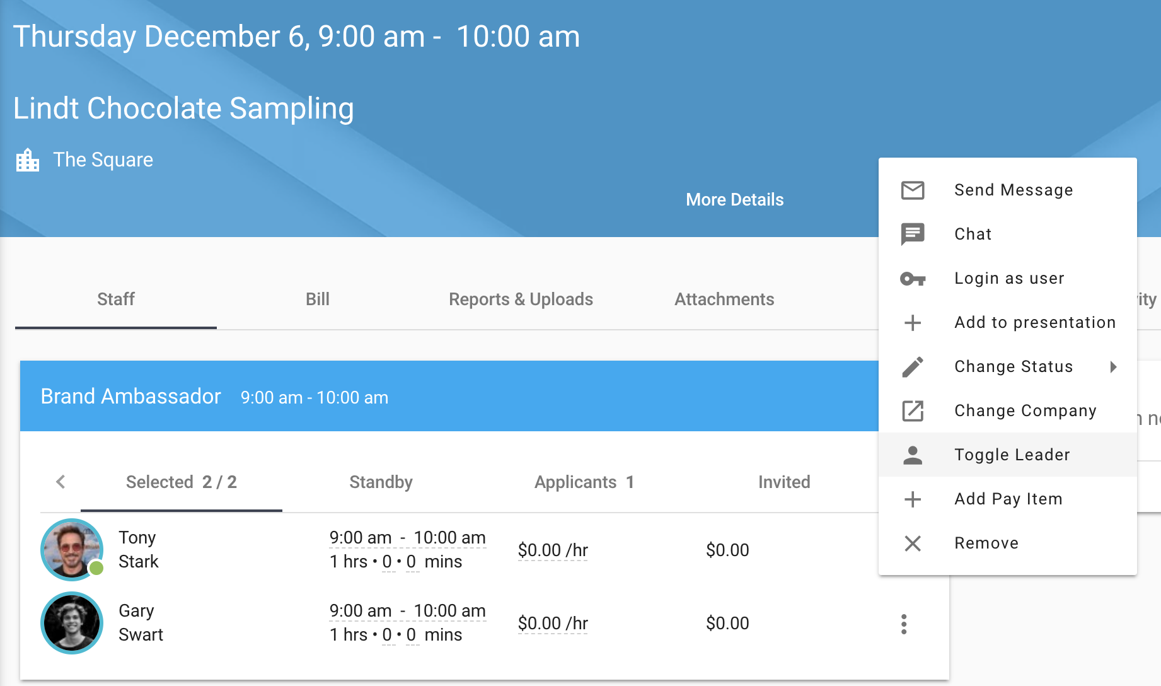Image resolution: width=1161 pixels, height=686 pixels.
Task: Click the building icon beside The Square
Action: (x=28, y=160)
